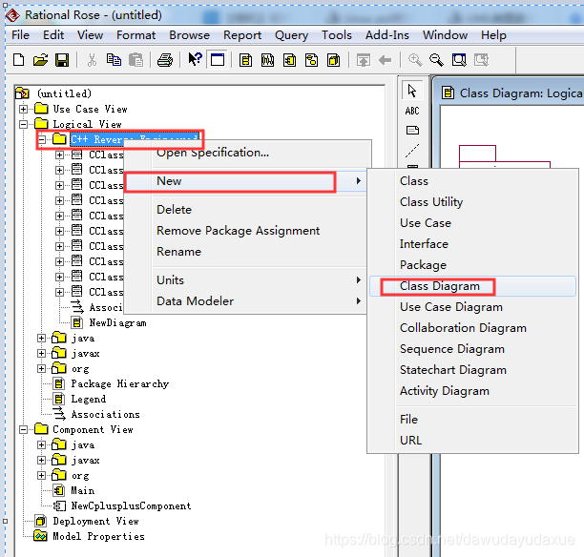
Task: Click the Browse Parent toolbar icon
Action: [x=364, y=60]
